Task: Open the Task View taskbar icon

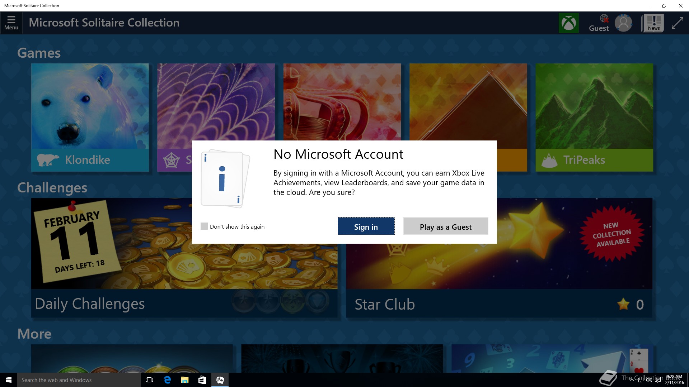Action: [x=149, y=380]
